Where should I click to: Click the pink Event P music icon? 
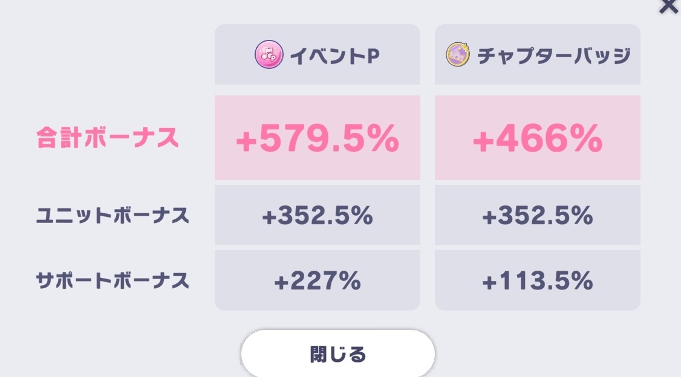[269, 54]
